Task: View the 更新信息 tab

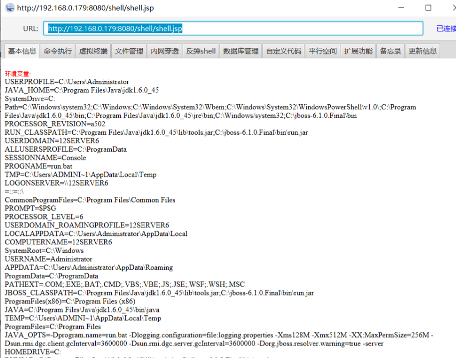Action: click(423, 51)
